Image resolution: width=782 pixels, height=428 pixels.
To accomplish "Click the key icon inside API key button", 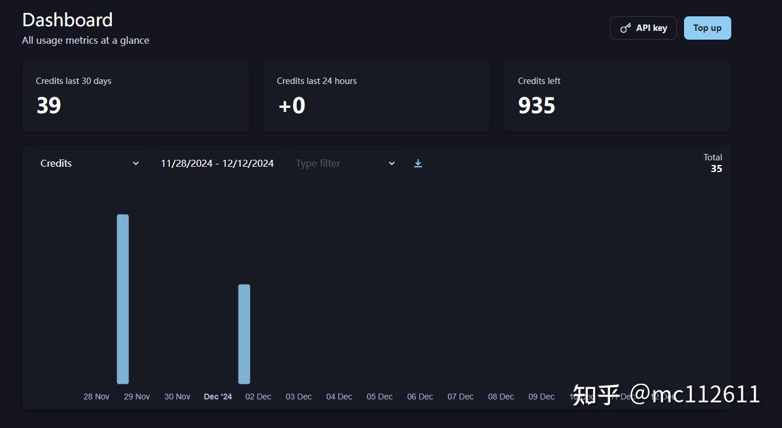I will pyautogui.click(x=625, y=27).
